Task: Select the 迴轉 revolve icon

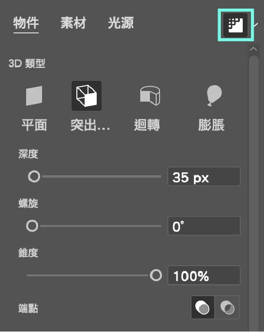Action: [x=150, y=95]
